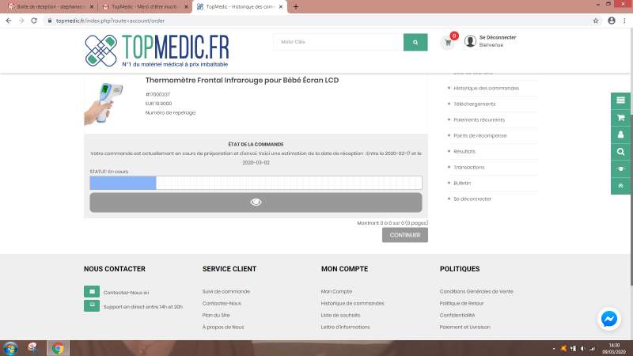Click the thermometer product thumbnail
The width and height of the screenshot is (633, 356).
point(104,103)
